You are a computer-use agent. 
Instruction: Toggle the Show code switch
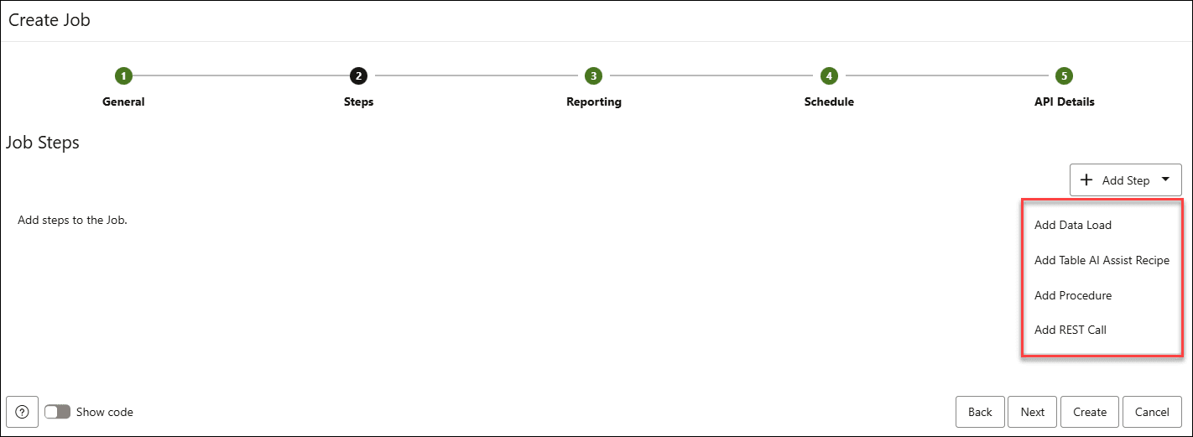coord(58,412)
